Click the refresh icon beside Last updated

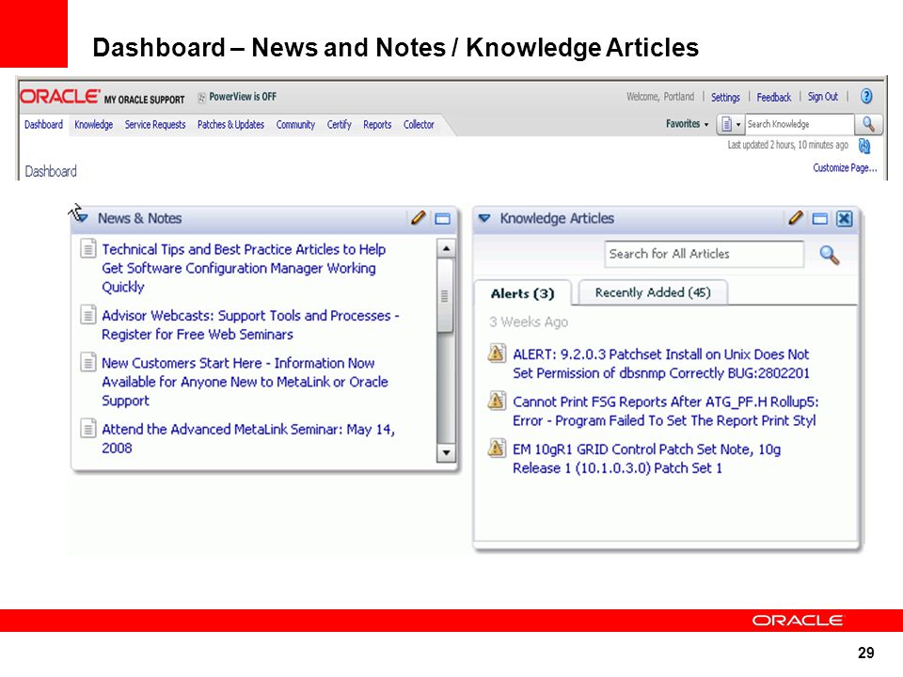click(863, 147)
